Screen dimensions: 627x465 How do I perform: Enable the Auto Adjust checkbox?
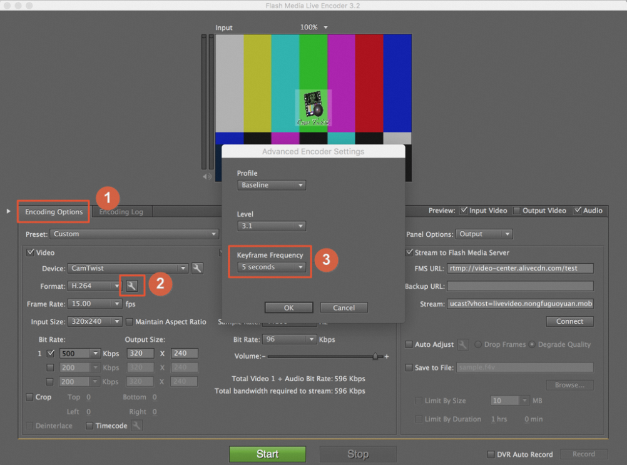(409, 344)
